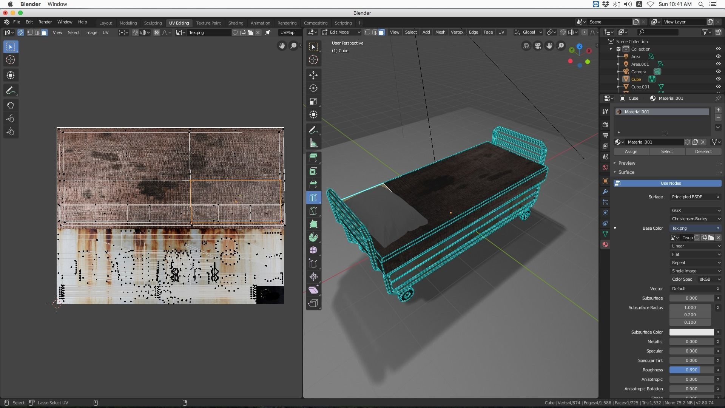Open image file browser for Tex.png
725x408 pixels.
250,32
